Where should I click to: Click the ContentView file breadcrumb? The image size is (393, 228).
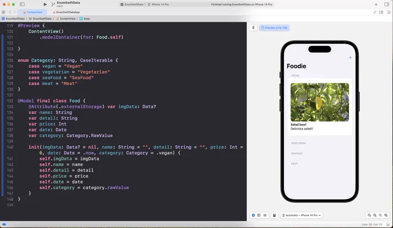coord(66,19)
